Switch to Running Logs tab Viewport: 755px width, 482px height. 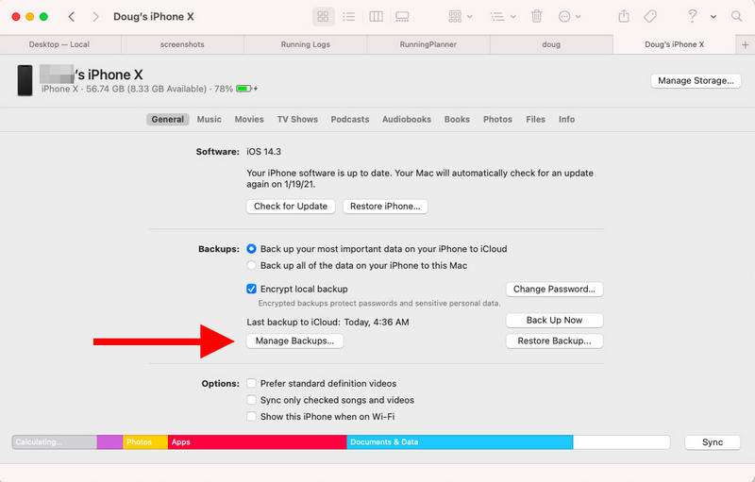pos(305,44)
